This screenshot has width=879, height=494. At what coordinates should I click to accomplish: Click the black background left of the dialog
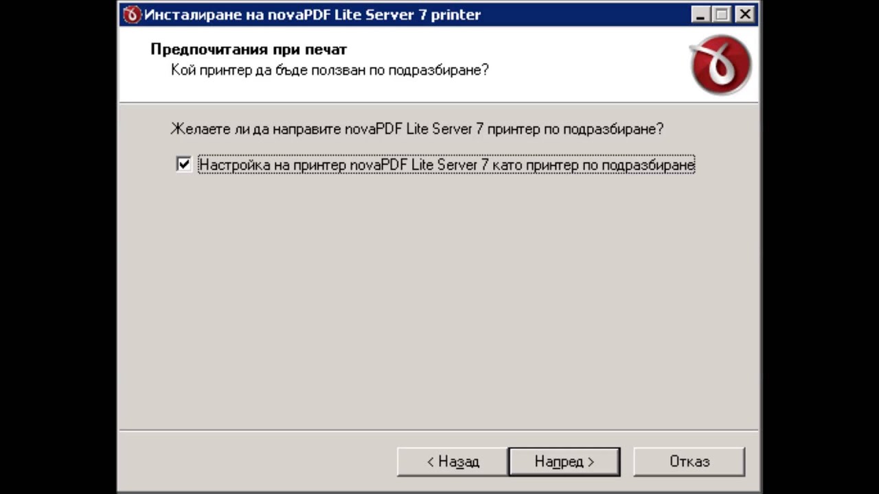click(58, 247)
